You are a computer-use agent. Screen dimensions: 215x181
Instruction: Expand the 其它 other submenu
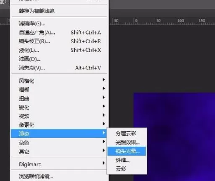click(x=59, y=151)
